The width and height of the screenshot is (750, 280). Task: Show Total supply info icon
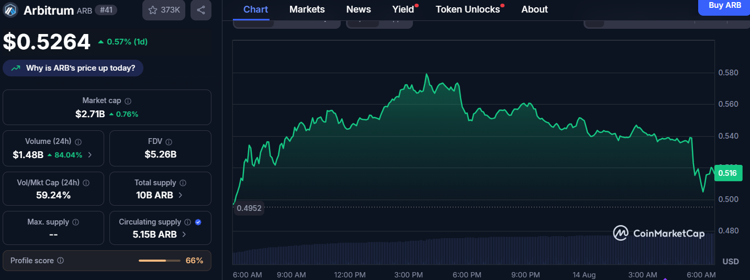pos(183,183)
